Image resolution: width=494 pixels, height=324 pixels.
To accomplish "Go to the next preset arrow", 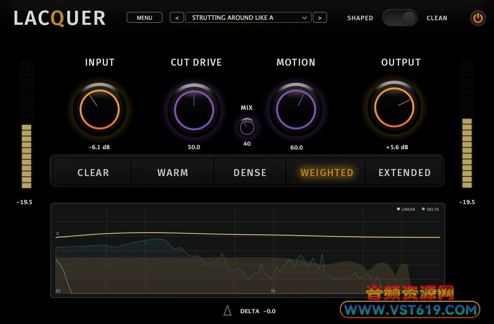I will 320,18.
